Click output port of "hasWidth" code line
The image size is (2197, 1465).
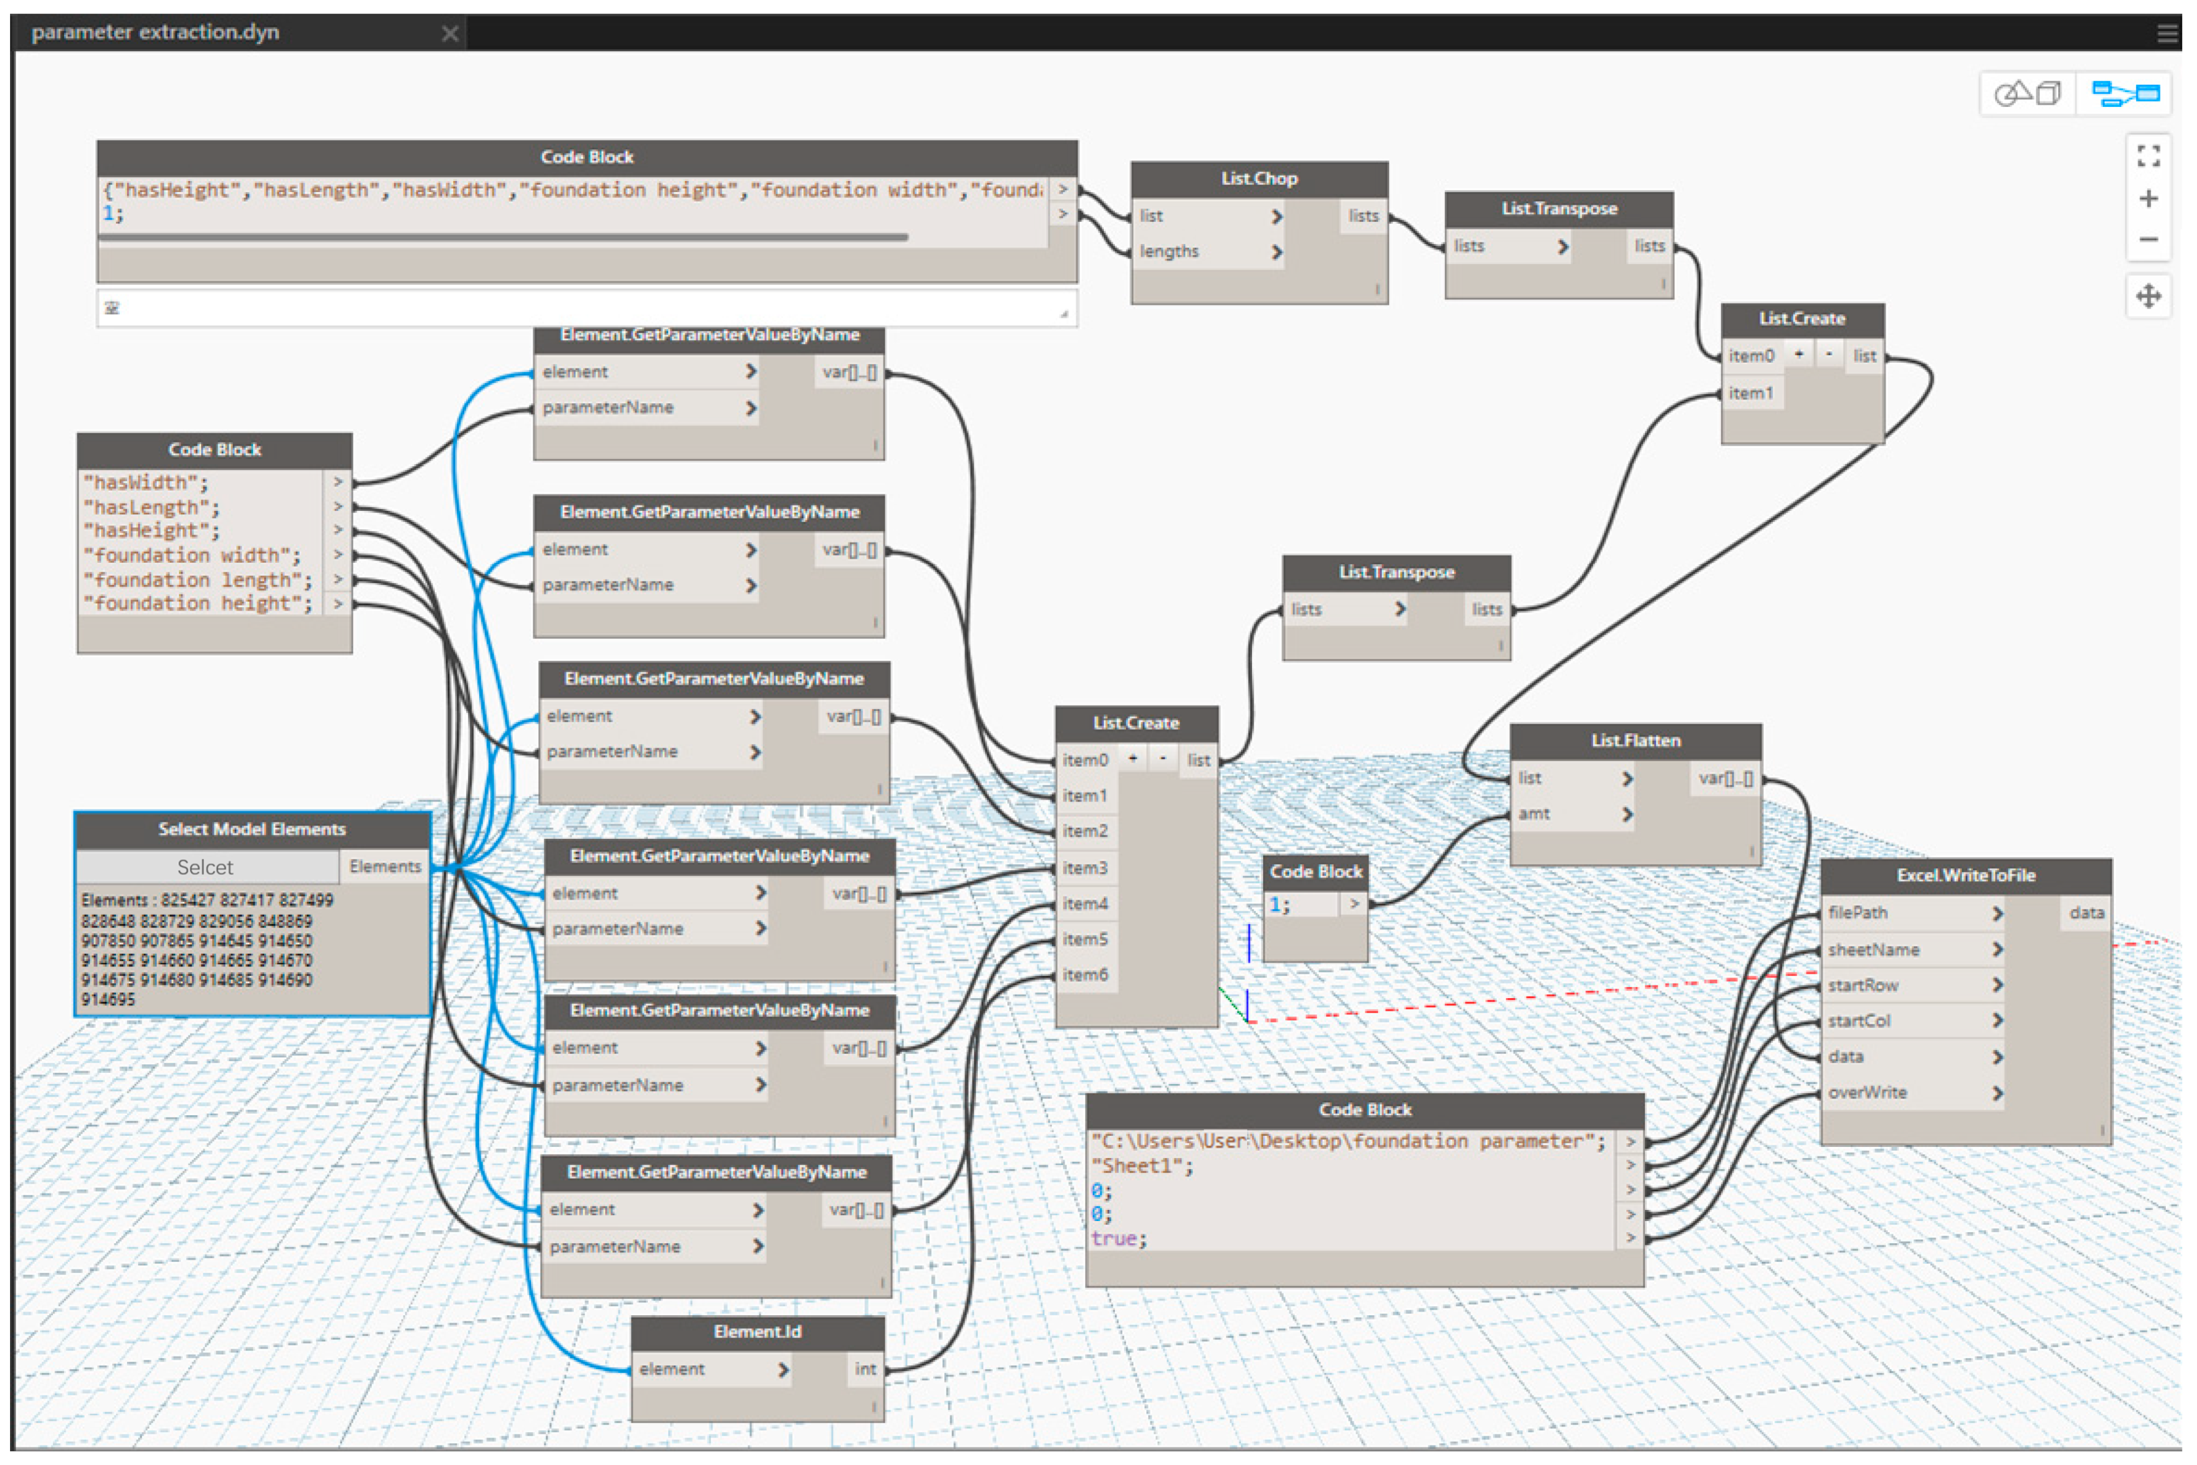tap(338, 482)
